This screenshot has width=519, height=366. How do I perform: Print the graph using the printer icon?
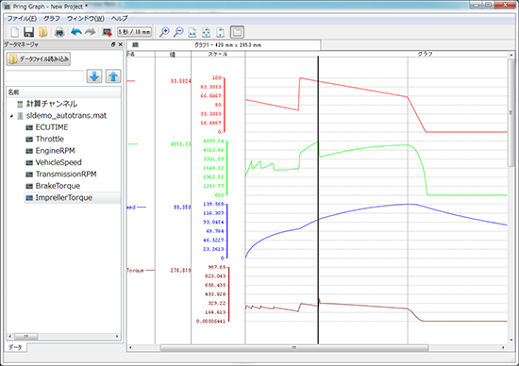click(x=59, y=32)
